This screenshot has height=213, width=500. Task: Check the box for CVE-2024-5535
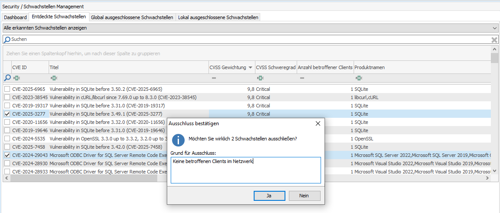[x=7, y=139]
